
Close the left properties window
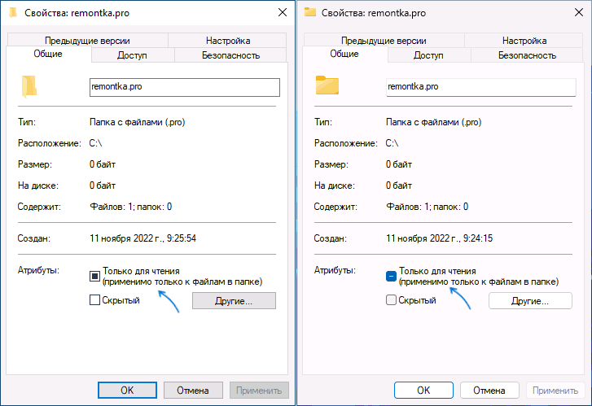(x=283, y=12)
